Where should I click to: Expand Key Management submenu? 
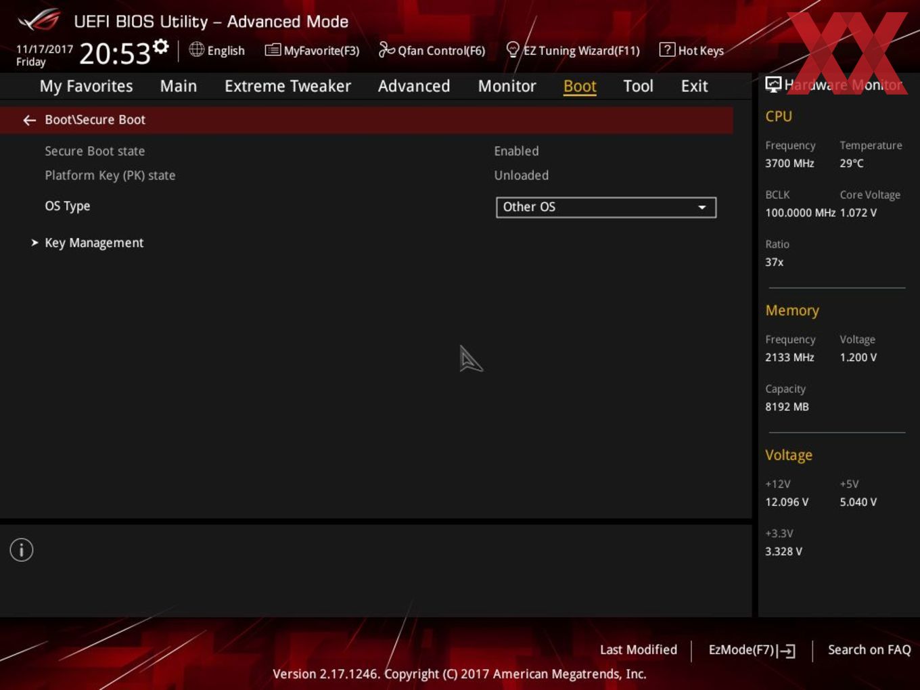click(x=94, y=243)
